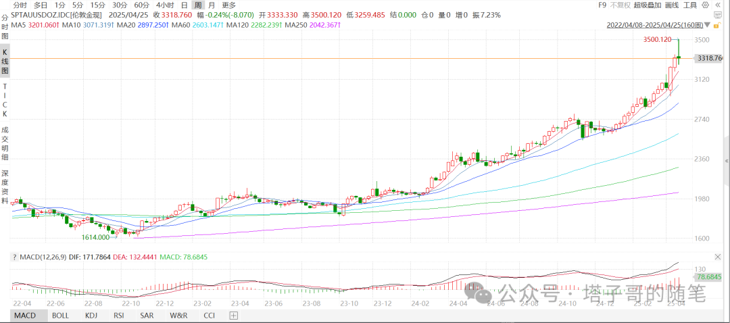Screen dimensions: 730x323
Task: Open 超级叠加 overlay option
Action: click(647, 5)
